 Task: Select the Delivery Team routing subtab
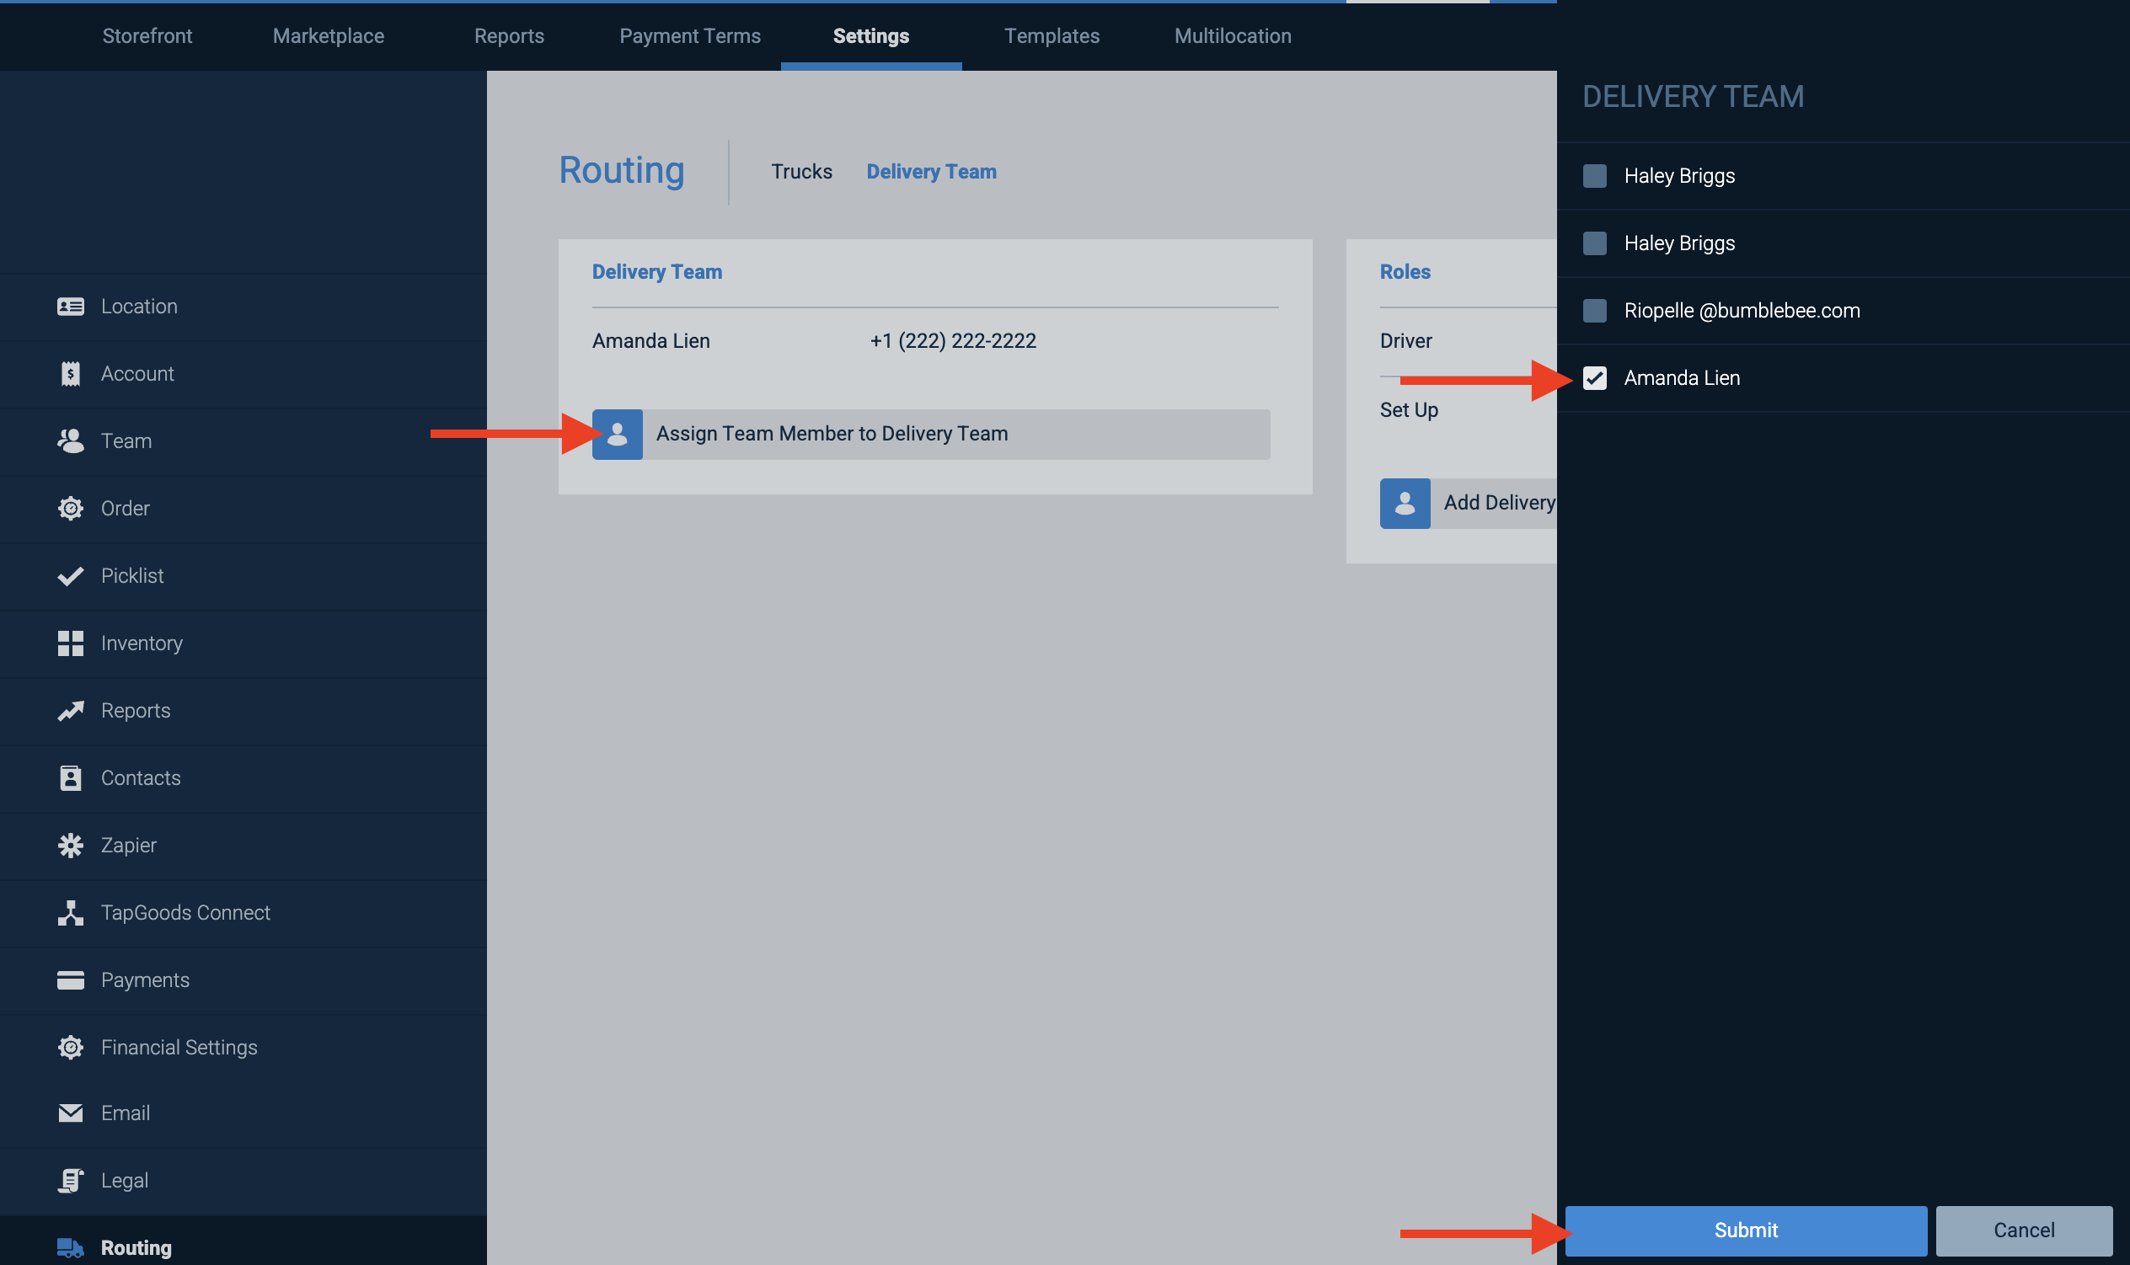coord(931,172)
